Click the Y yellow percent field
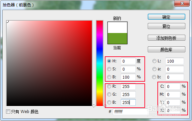The width and height of the screenshot is (192, 121). click(x=173, y=102)
